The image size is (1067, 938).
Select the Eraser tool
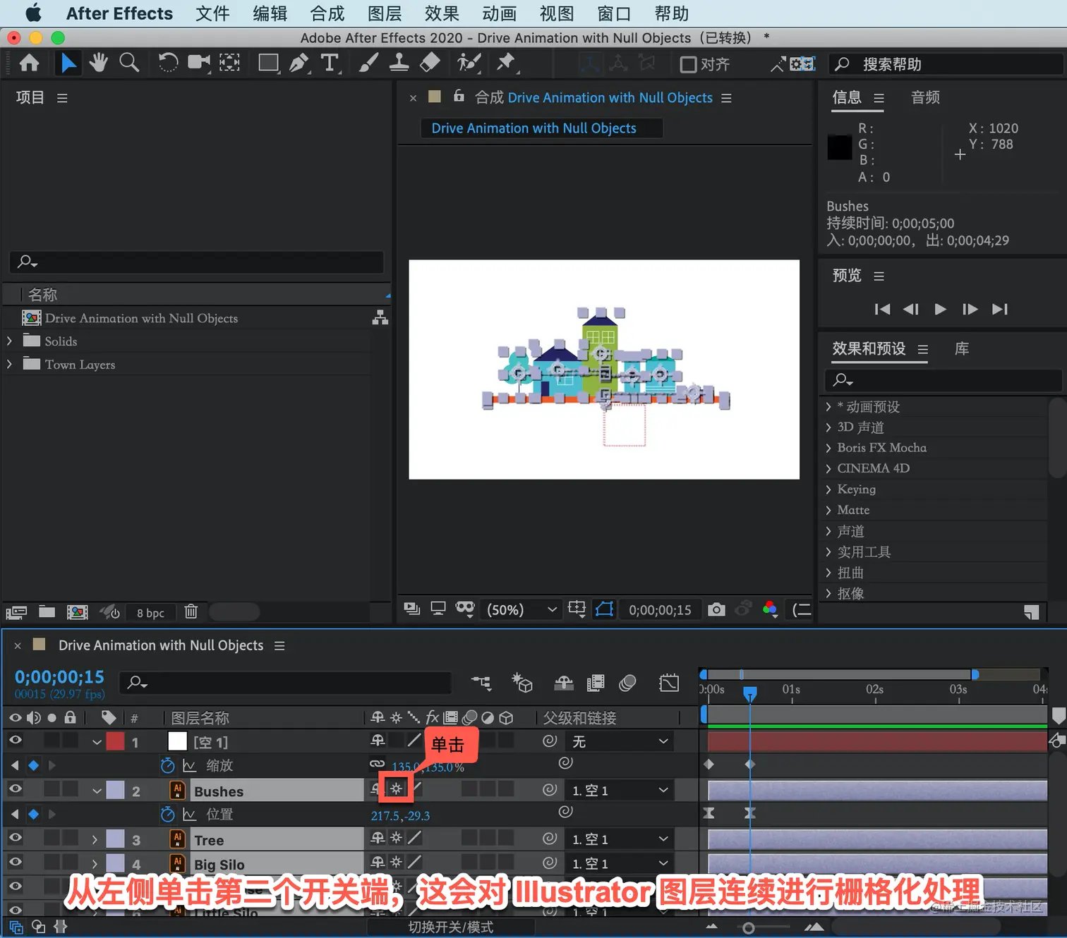coord(430,63)
